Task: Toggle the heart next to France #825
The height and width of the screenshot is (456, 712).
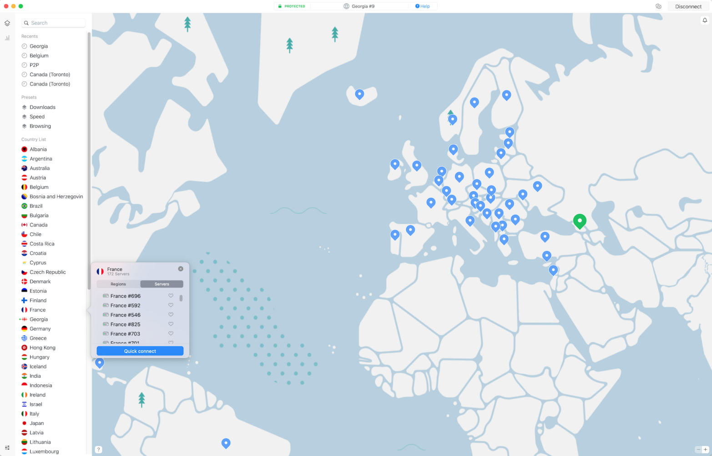Action: [171, 324]
